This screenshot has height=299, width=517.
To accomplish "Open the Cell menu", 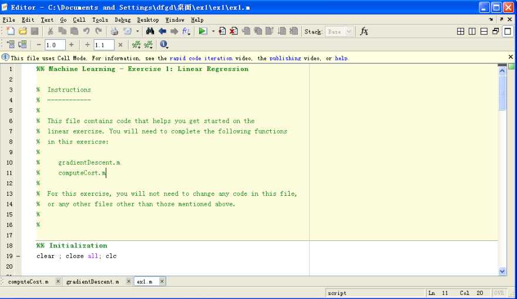I will 79,20.
